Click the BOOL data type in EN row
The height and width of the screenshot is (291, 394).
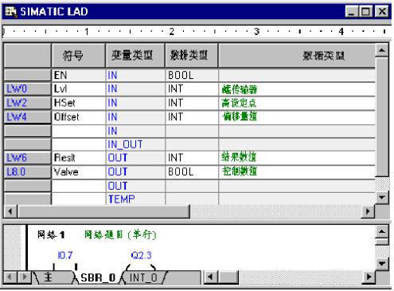click(192, 75)
